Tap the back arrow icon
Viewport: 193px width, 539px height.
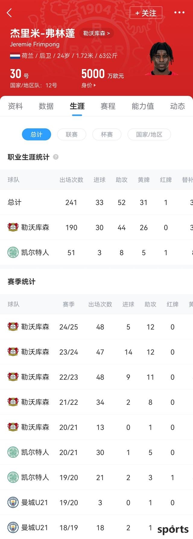click(9, 13)
